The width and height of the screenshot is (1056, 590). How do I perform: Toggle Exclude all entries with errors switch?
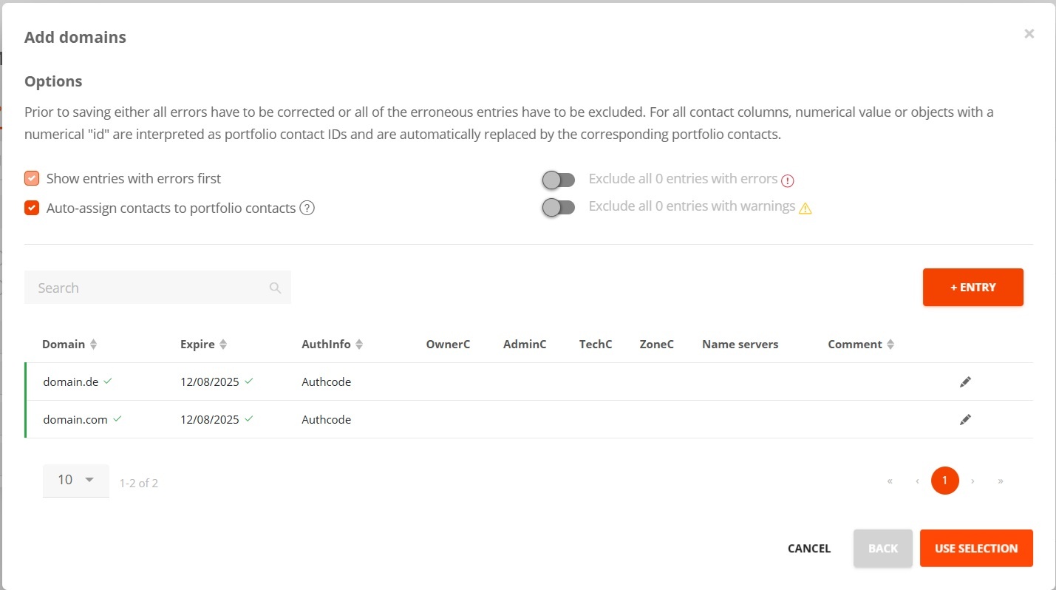(558, 180)
